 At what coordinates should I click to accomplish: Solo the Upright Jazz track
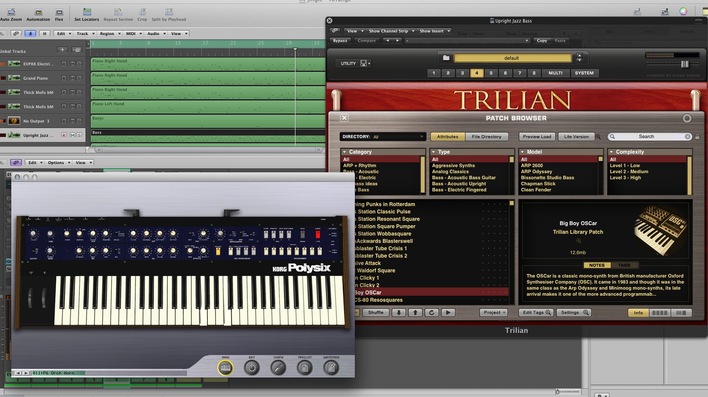pos(79,135)
